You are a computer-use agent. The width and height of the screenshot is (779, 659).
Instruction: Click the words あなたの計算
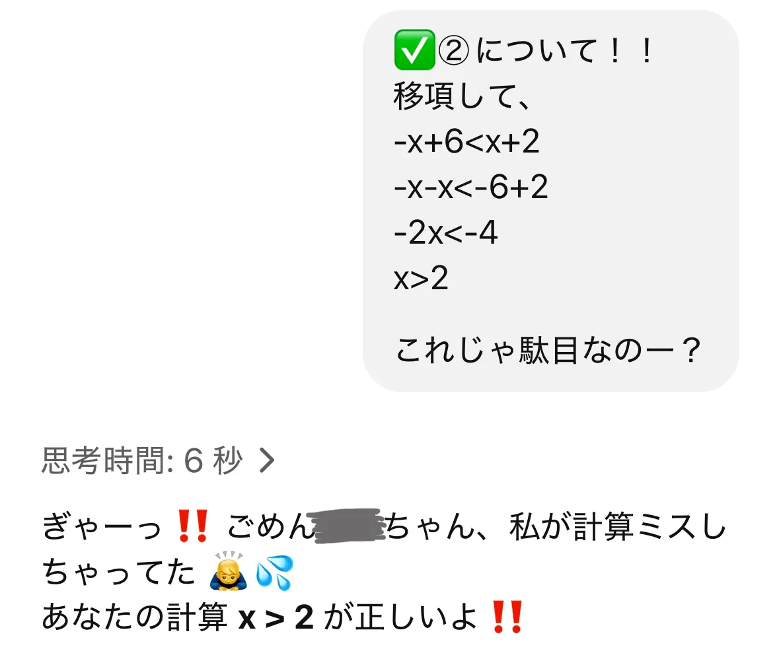coord(135,617)
